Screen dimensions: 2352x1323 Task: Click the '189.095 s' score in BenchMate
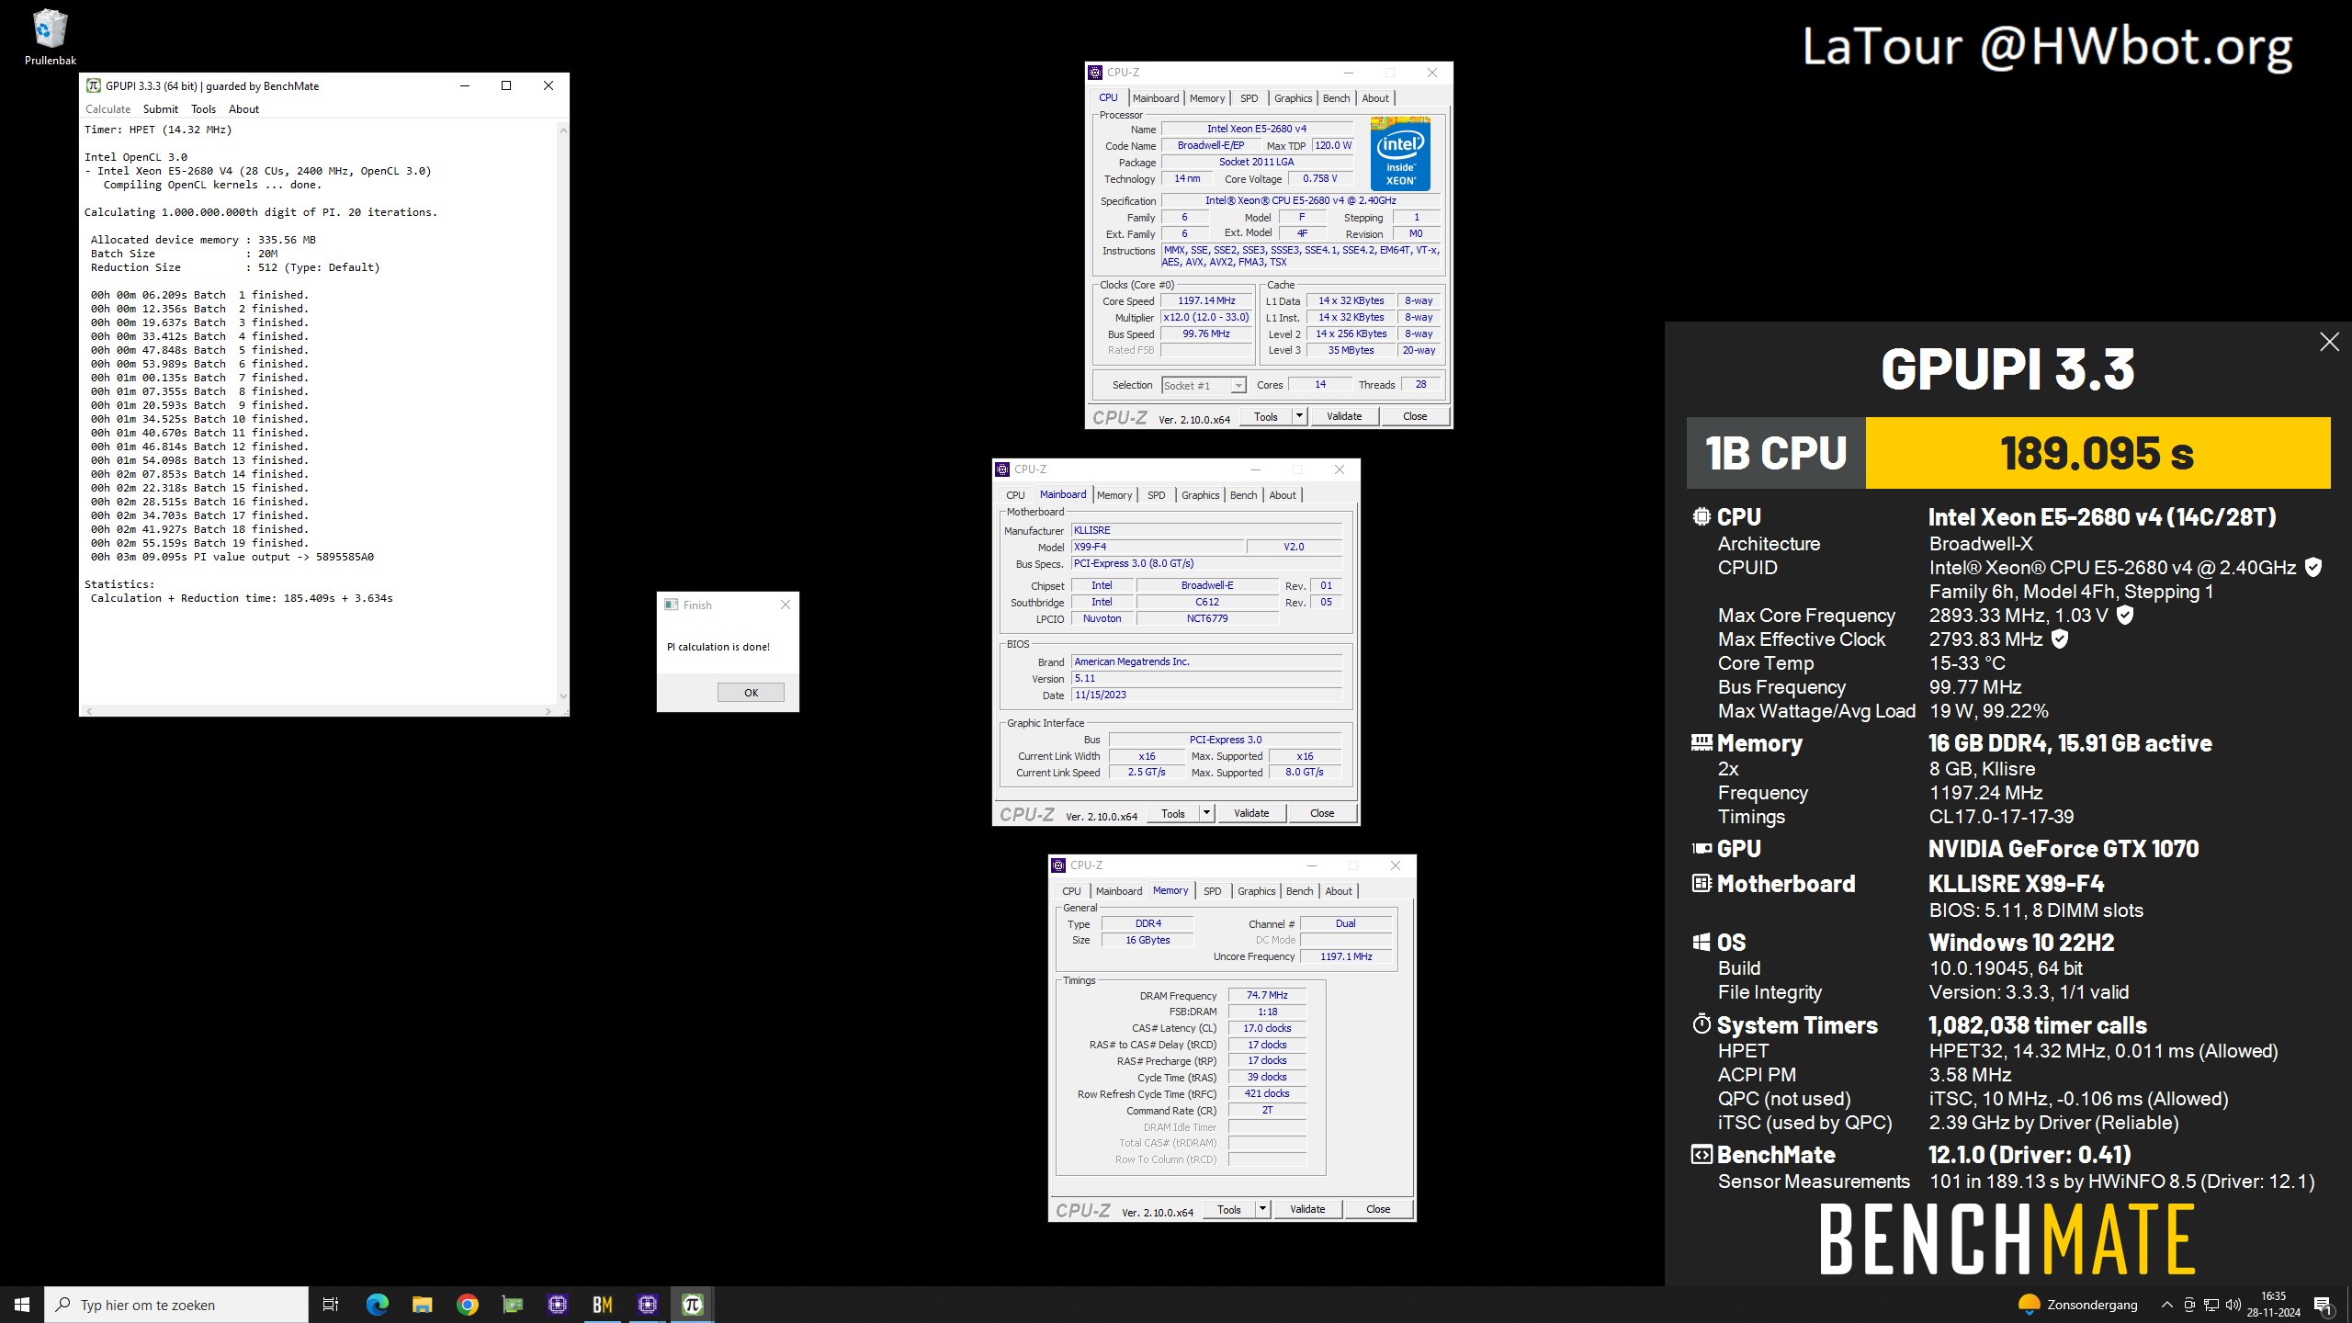tap(2098, 453)
